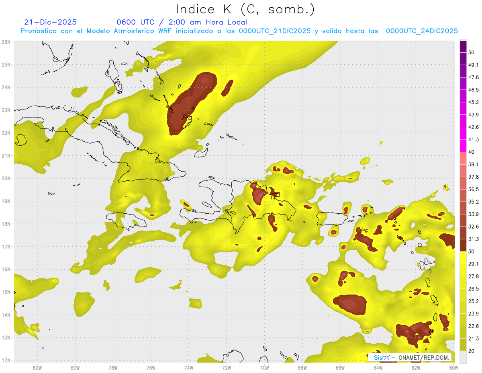
Task: Click colorbar value "26.5"
Action: coord(474,289)
